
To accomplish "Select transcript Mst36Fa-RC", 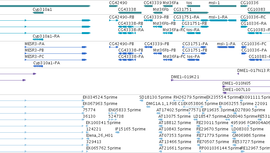I will click(168, 33).
